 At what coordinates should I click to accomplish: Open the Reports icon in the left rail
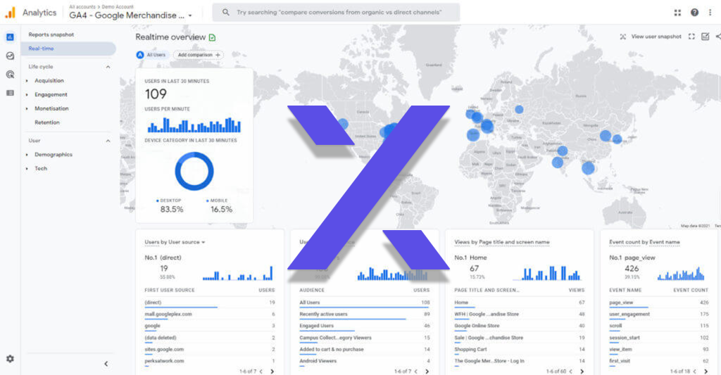click(10, 37)
